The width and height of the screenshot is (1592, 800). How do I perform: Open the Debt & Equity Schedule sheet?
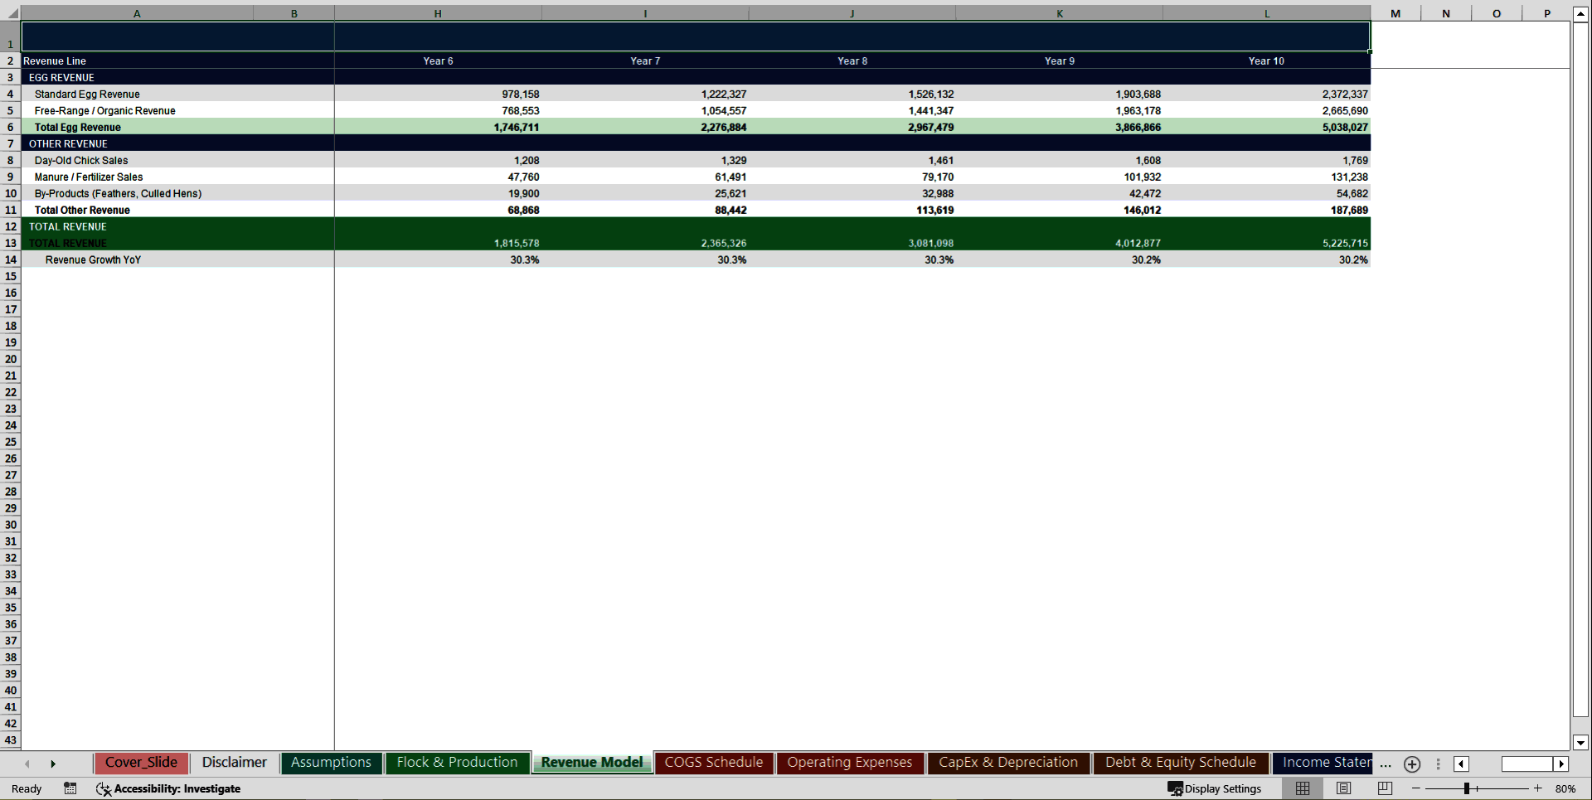(x=1179, y=762)
